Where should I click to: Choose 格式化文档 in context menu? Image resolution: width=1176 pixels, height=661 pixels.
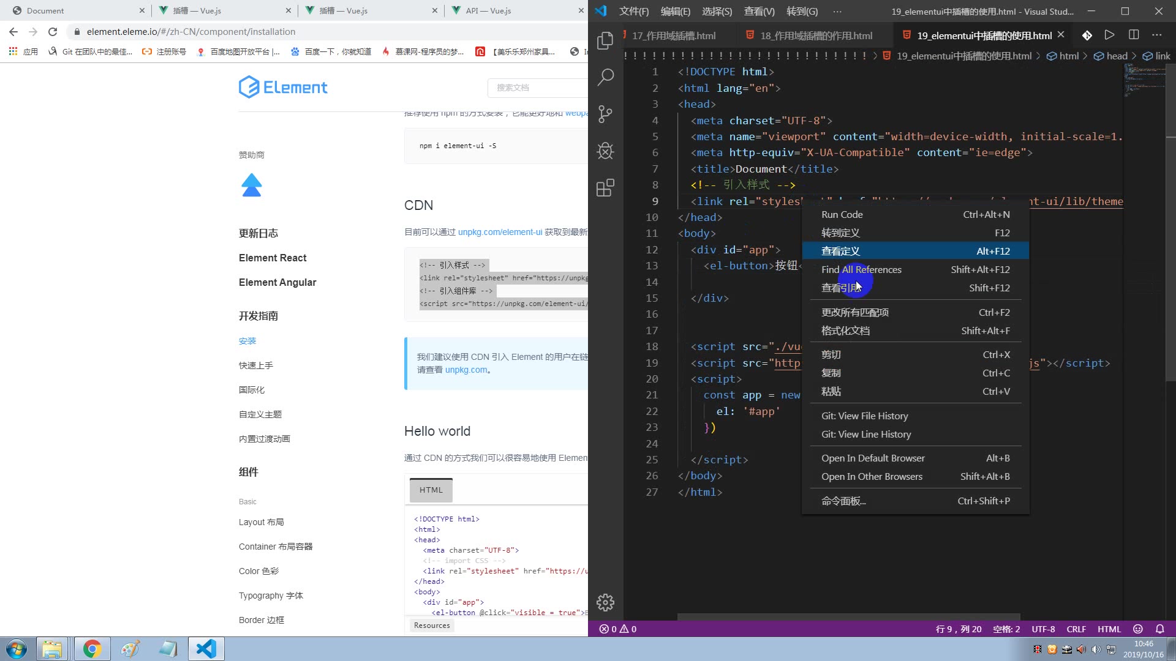tap(845, 330)
